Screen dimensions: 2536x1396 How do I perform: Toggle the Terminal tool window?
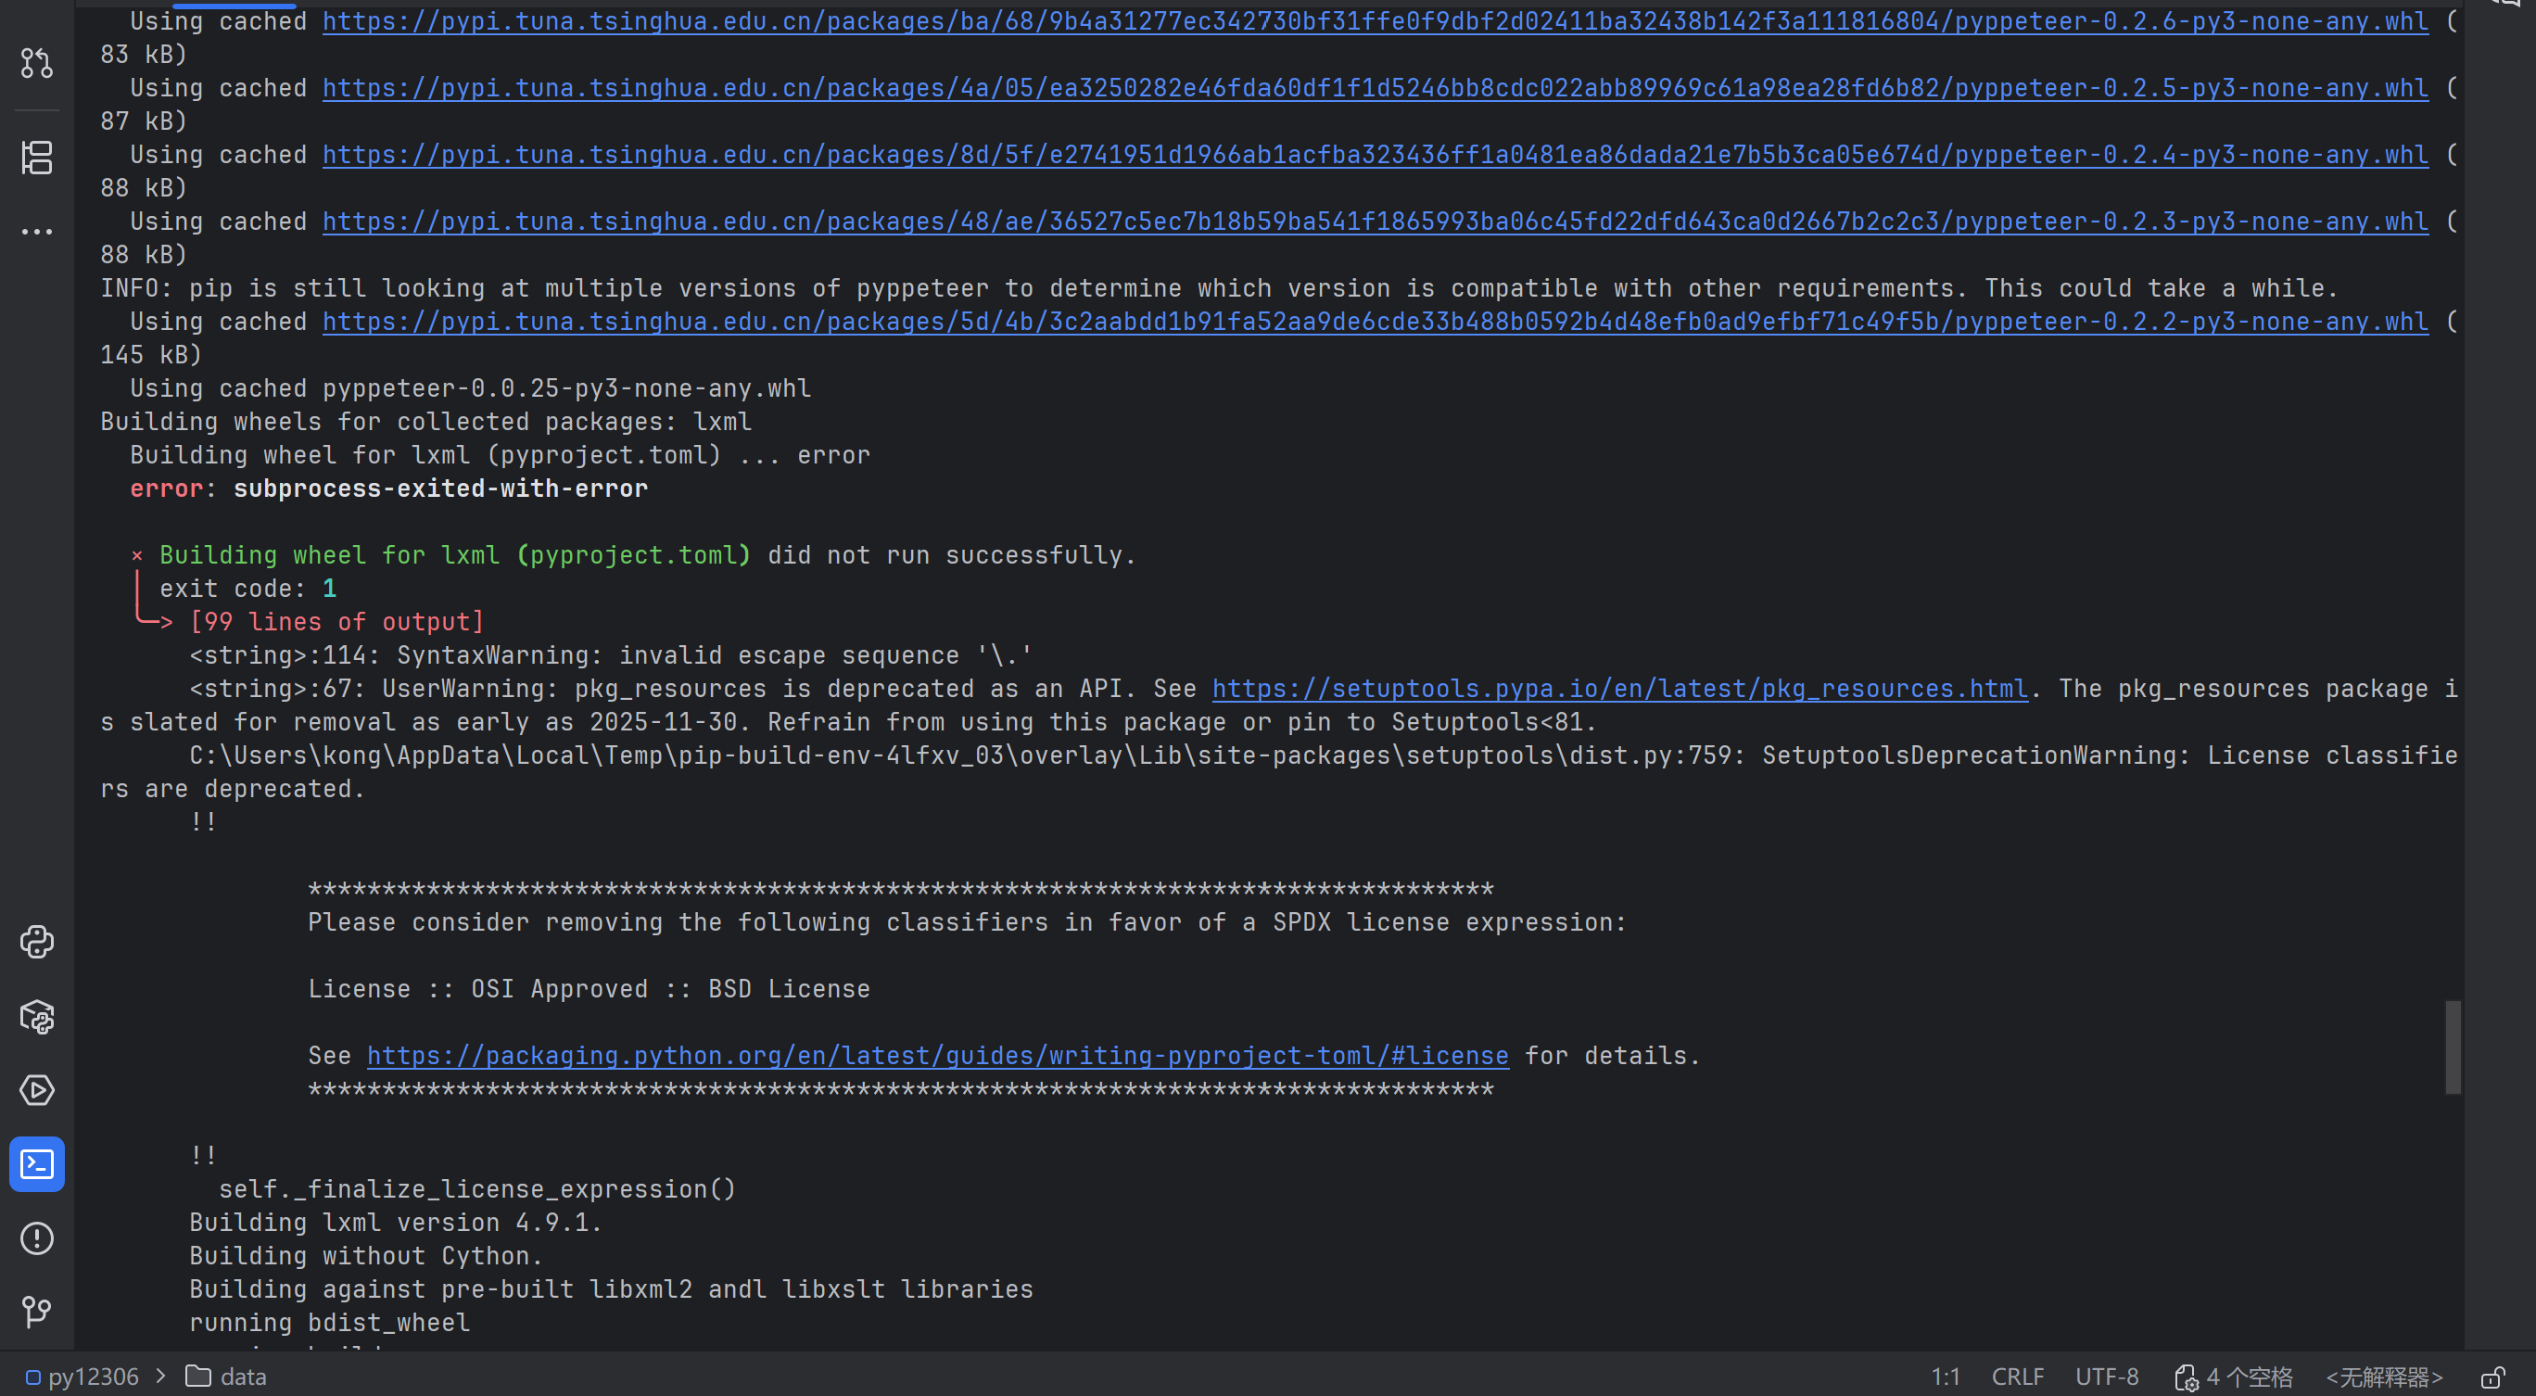36,1164
